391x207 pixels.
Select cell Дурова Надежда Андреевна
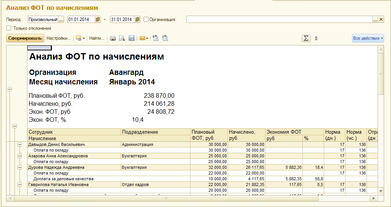[x=74, y=167]
